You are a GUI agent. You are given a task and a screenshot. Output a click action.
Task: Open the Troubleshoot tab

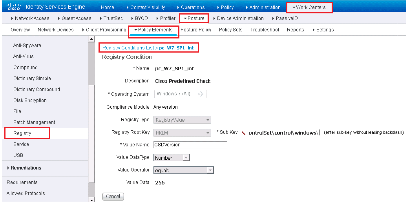[x=265, y=30]
